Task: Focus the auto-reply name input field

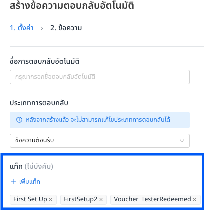Action: click(x=100, y=77)
